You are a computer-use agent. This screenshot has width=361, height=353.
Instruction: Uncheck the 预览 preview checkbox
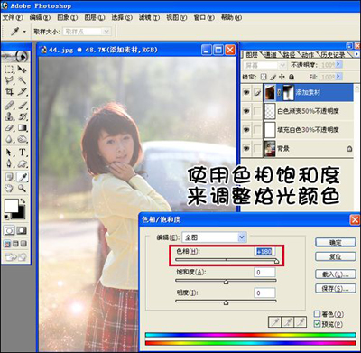click(x=317, y=324)
